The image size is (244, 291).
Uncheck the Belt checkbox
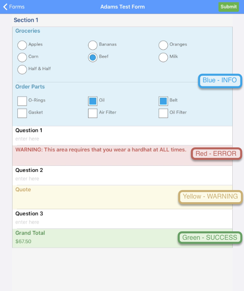click(x=163, y=100)
